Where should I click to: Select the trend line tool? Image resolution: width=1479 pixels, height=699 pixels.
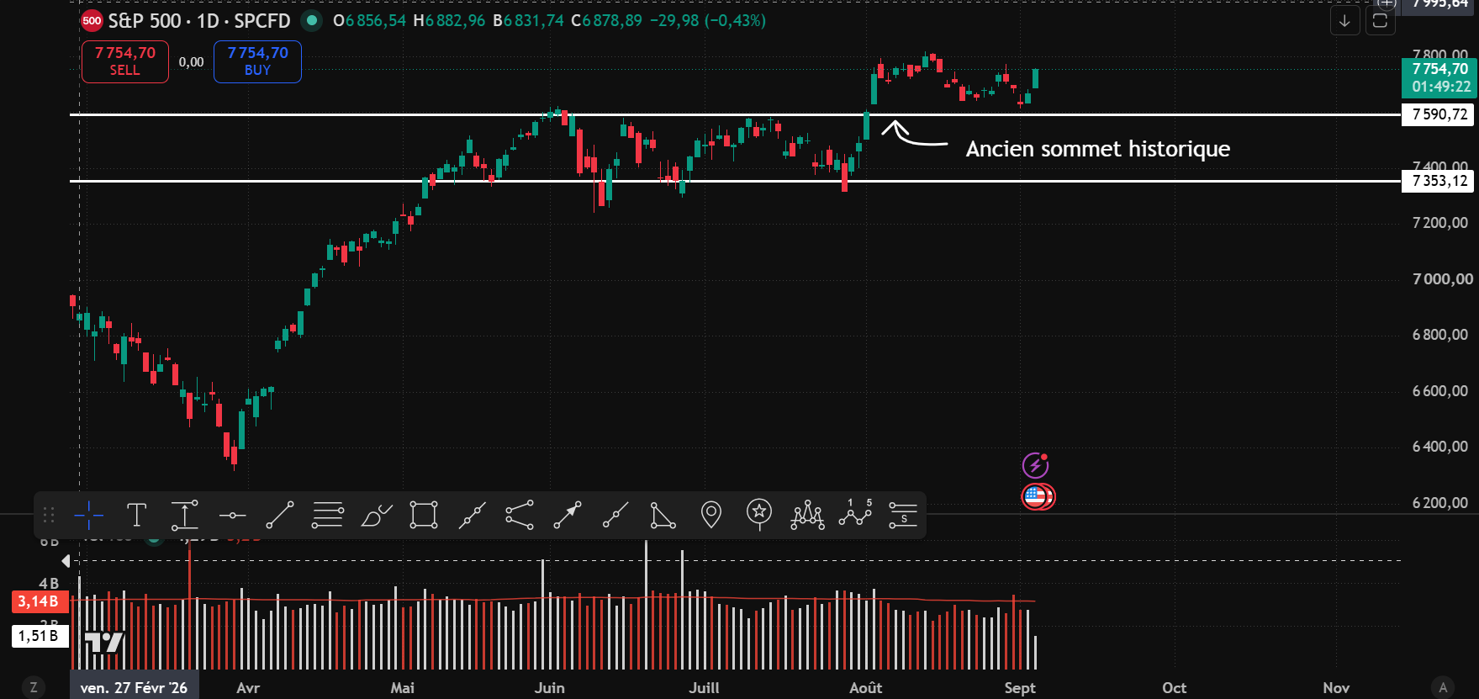pos(280,515)
